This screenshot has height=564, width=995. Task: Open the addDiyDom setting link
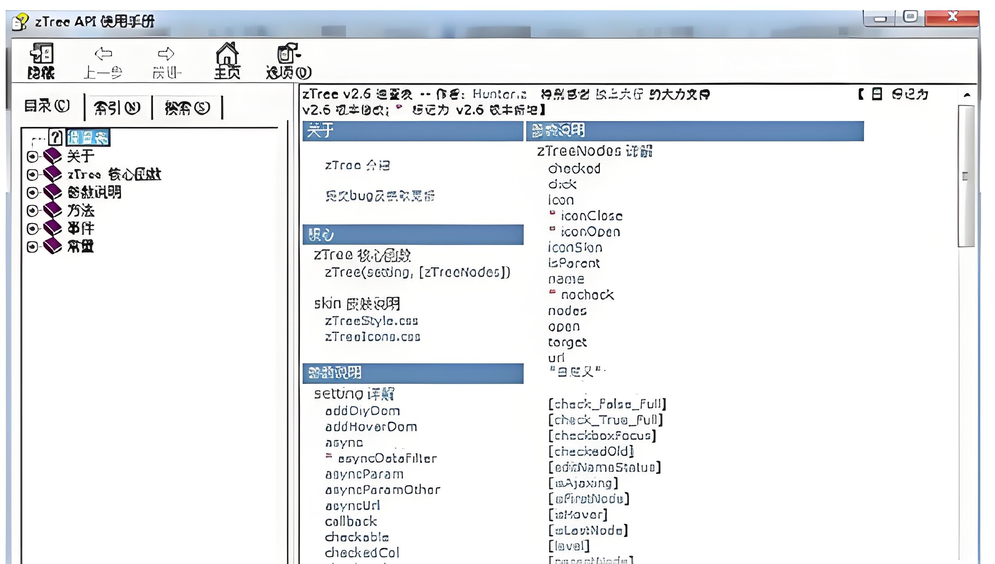click(363, 411)
